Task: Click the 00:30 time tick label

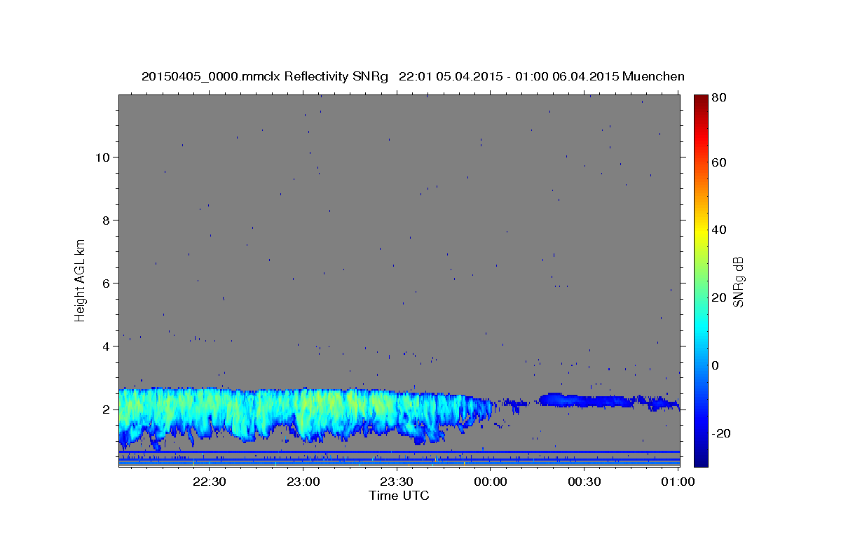Action: click(x=584, y=482)
